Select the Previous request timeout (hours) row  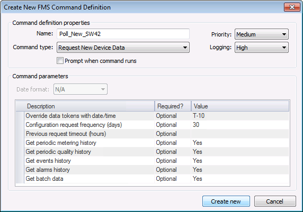coord(153,134)
